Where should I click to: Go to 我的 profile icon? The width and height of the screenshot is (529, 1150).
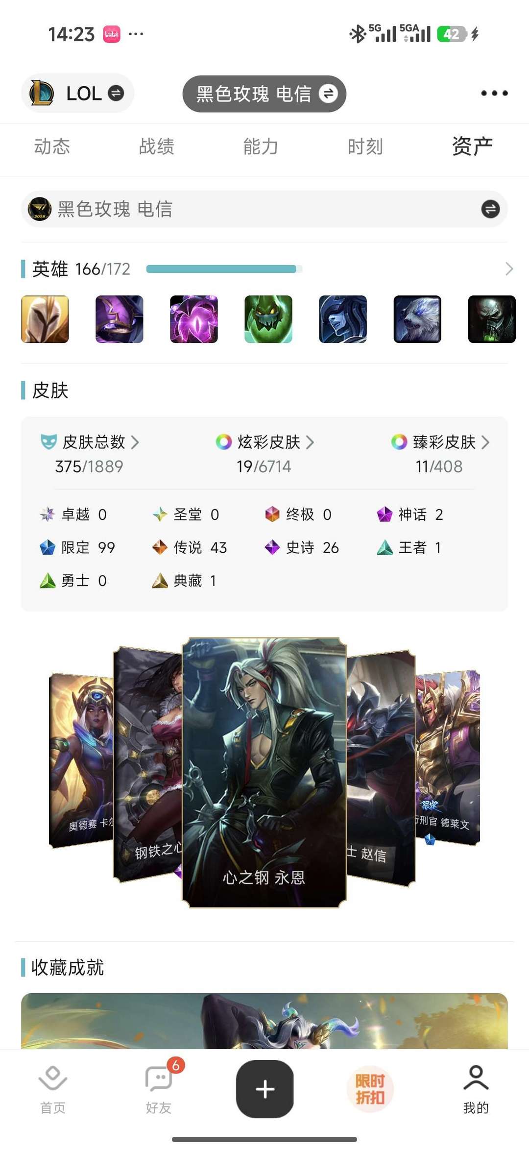click(x=476, y=1089)
